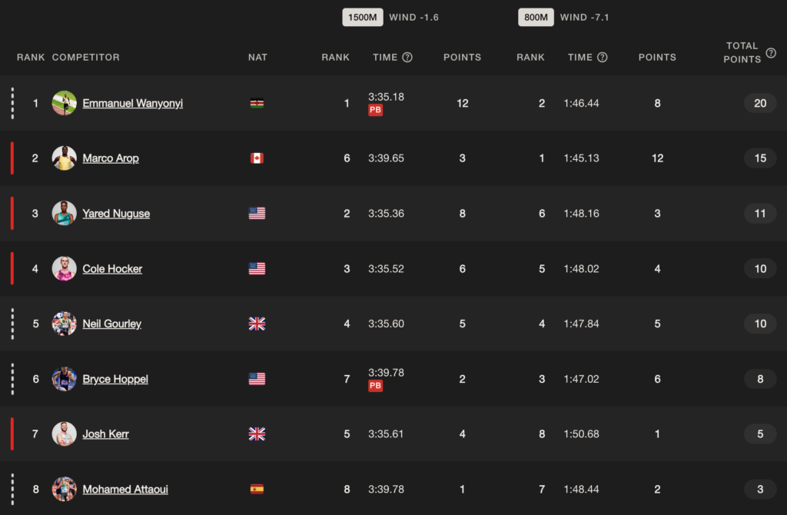Open Cole Hocker's profile link
This screenshot has height=515, width=787.
click(x=112, y=268)
